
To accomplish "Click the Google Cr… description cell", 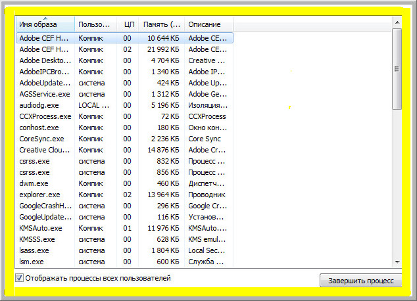I will click(x=207, y=206).
